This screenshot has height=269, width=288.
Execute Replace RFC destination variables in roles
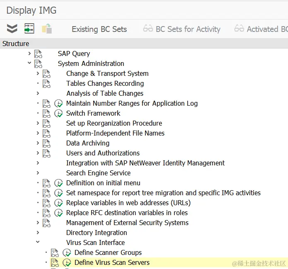click(58, 213)
